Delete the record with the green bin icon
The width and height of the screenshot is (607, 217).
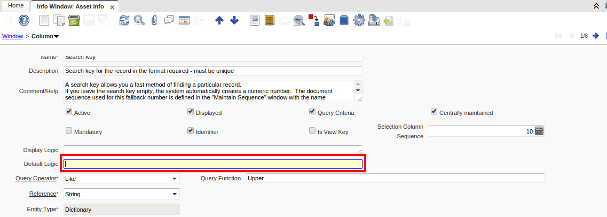click(x=74, y=20)
